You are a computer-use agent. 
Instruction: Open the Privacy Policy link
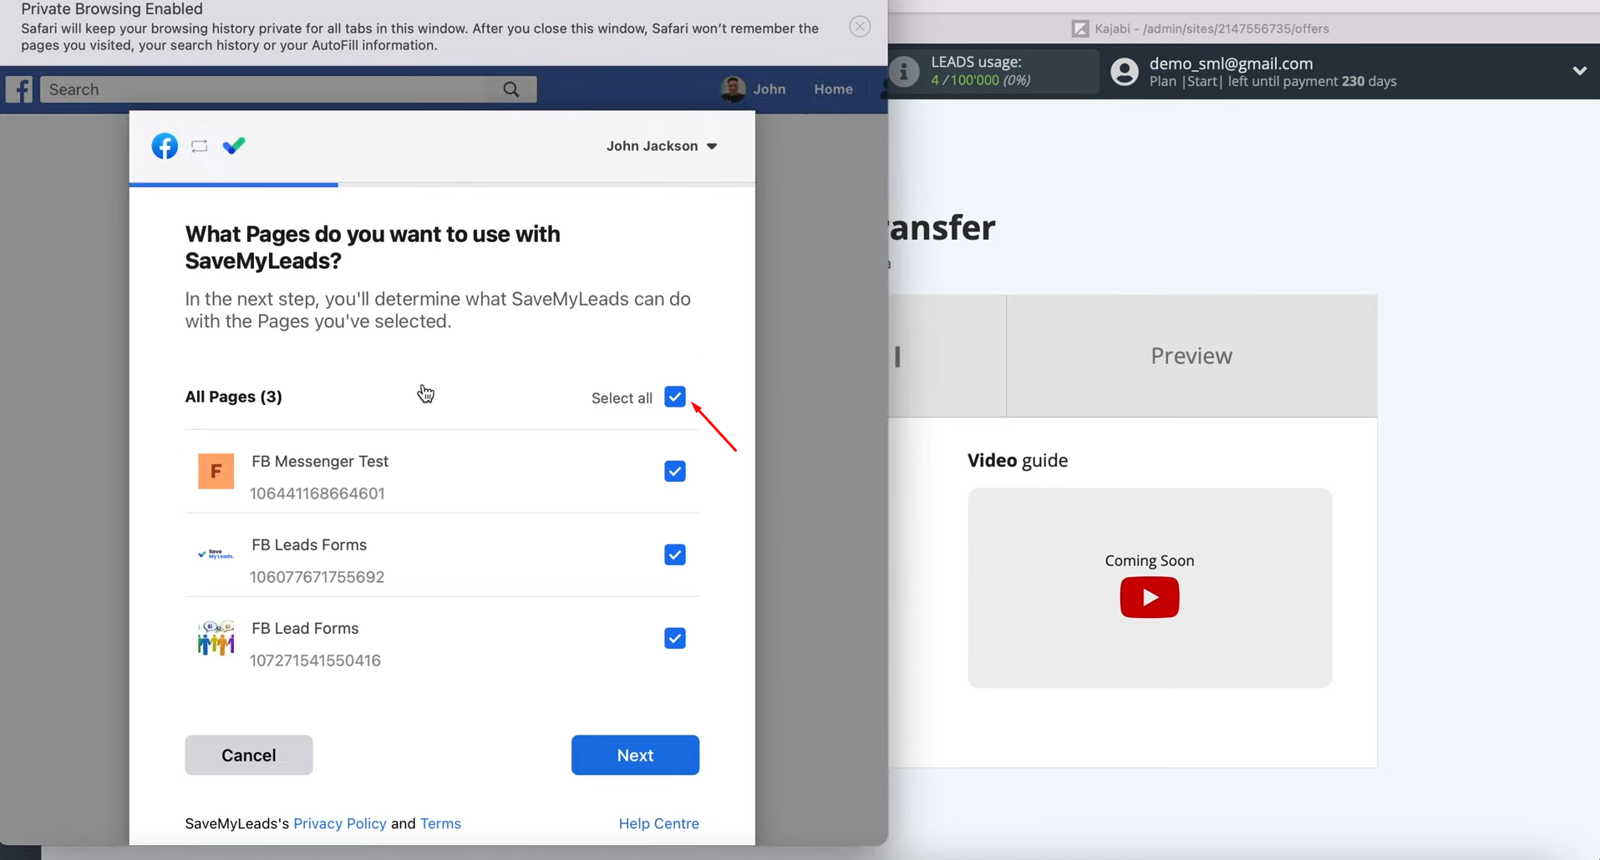click(340, 823)
